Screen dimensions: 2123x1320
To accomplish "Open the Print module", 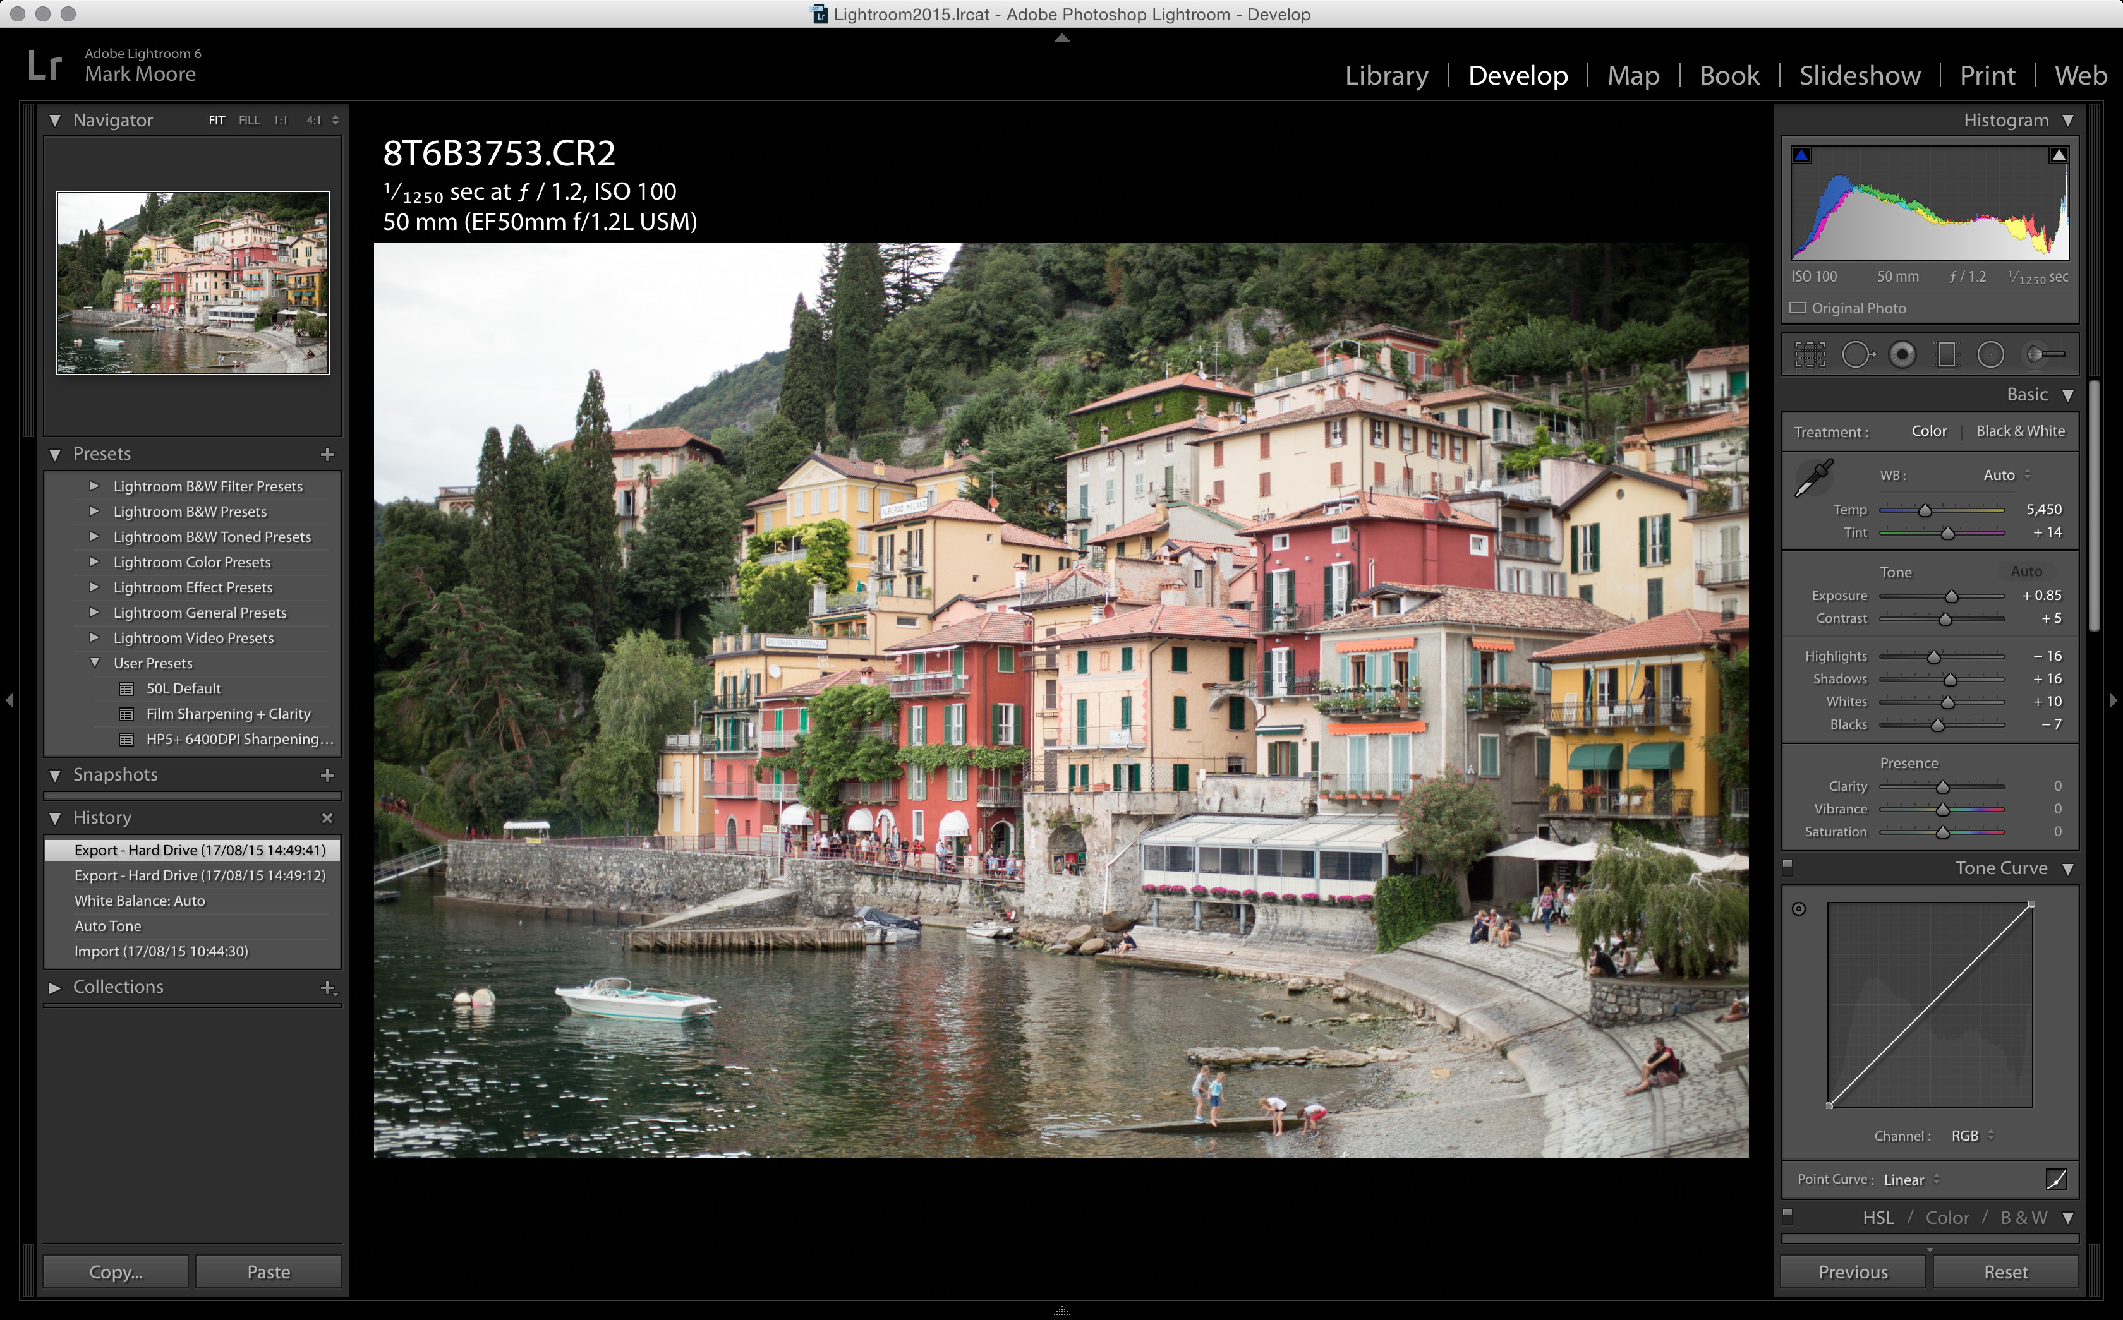I will click(x=1987, y=76).
